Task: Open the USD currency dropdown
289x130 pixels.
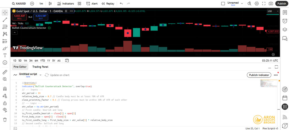Action: pyautogui.click(x=273, y=11)
